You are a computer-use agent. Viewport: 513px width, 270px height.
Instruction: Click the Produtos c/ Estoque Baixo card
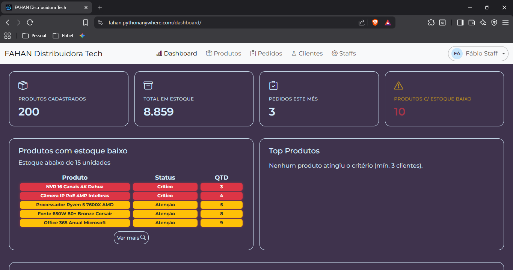tap(444, 99)
